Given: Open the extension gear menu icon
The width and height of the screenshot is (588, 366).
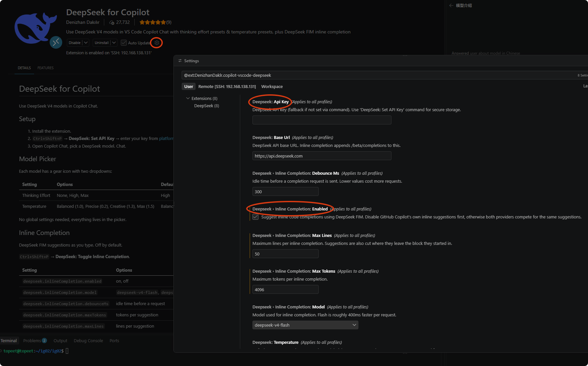Looking at the screenshot, I should (x=157, y=43).
